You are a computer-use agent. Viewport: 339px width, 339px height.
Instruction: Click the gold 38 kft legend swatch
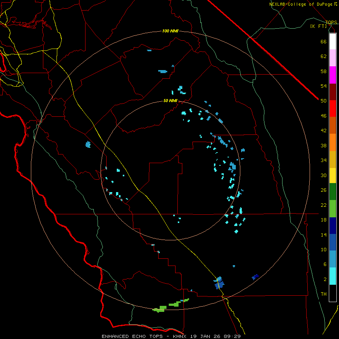(333, 159)
